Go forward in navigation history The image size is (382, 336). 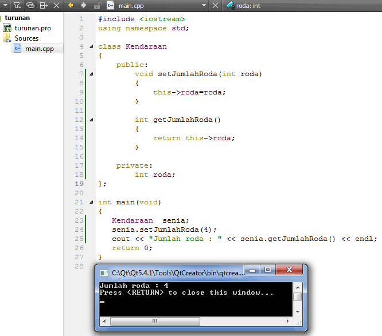tap(84, 5)
